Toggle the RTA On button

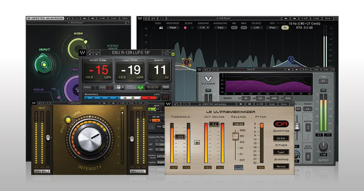coord(285,28)
